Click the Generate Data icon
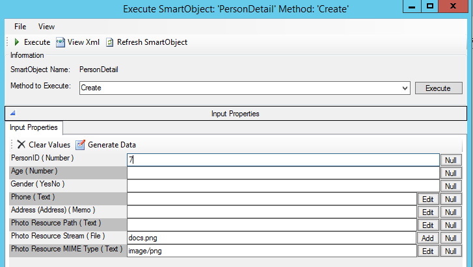 (81, 145)
